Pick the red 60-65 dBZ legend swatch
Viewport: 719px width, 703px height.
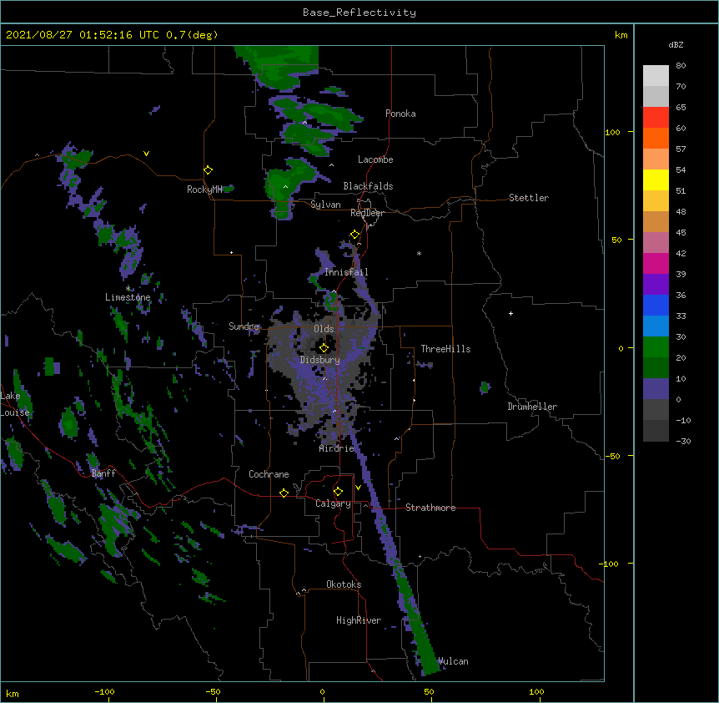(x=656, y=118)
